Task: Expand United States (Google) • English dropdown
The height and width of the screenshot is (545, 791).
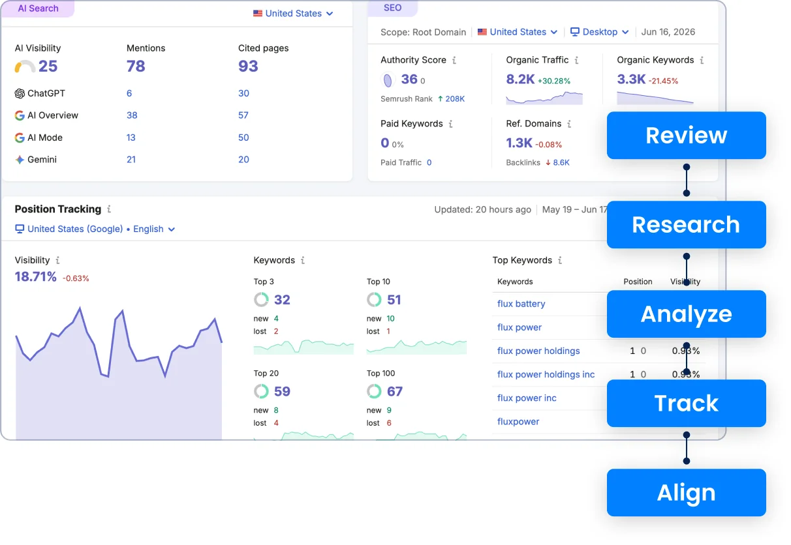Action: (95, 229)
